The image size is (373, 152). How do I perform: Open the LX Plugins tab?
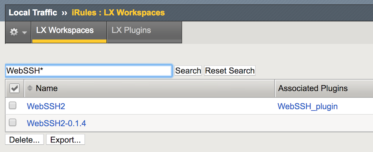[131, 30]
